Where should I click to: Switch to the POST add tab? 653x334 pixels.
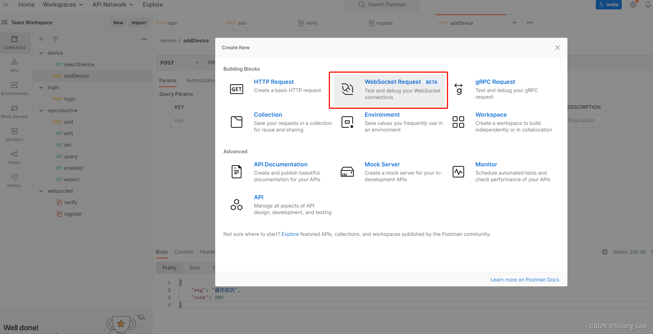(258, 23)
